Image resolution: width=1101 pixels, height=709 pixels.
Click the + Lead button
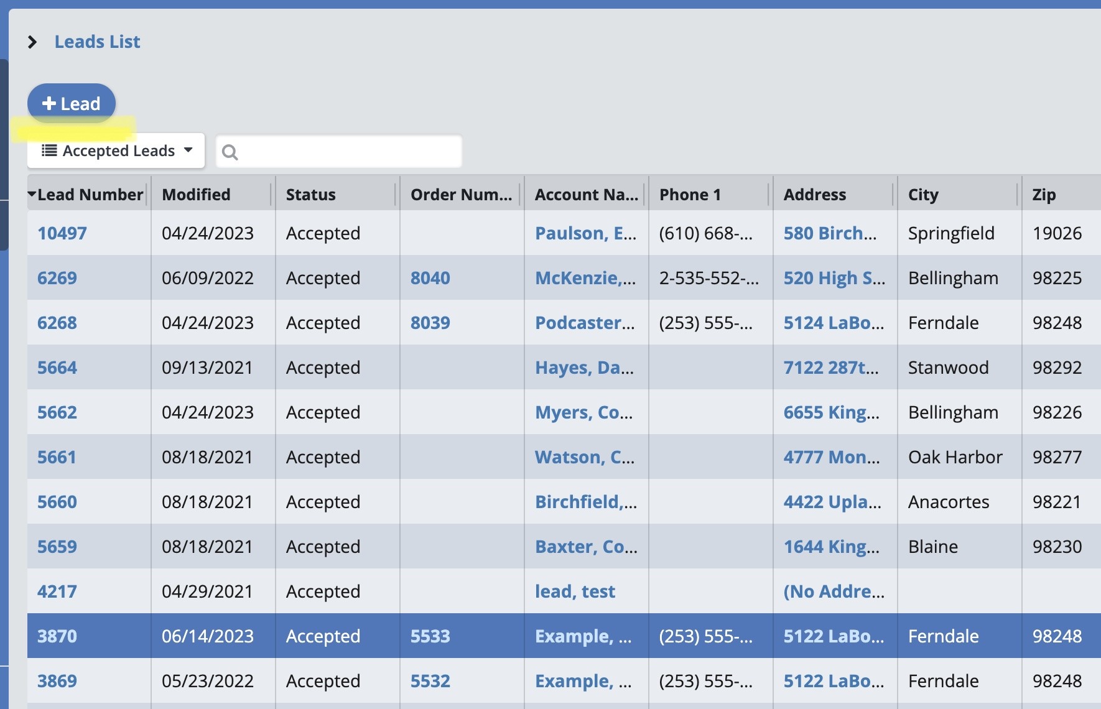72,103
